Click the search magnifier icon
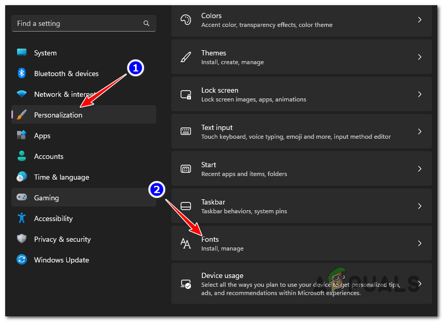Image resolution: width=443 pixels, height=322 pixels. point(146,23)
